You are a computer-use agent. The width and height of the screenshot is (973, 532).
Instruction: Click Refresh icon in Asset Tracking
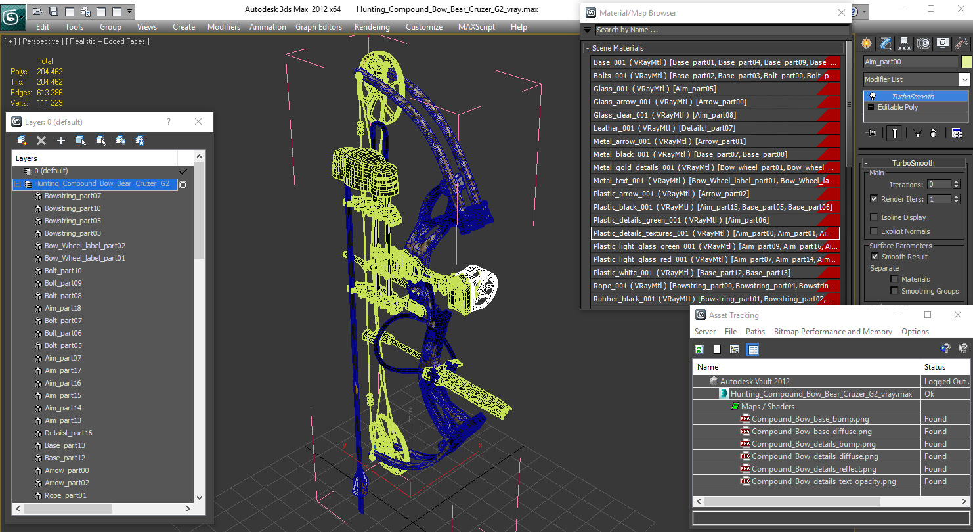tap(699, 349)
